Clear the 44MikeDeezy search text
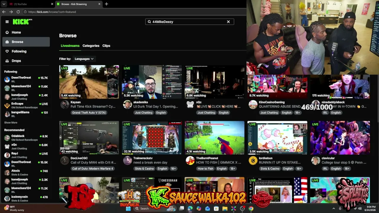The width and height of the screenshot is (379, 213). (x=228, y=22)
